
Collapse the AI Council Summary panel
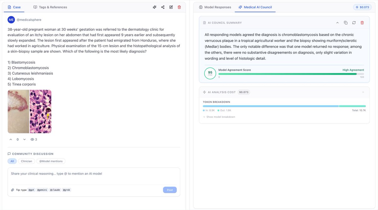(337, 23)
